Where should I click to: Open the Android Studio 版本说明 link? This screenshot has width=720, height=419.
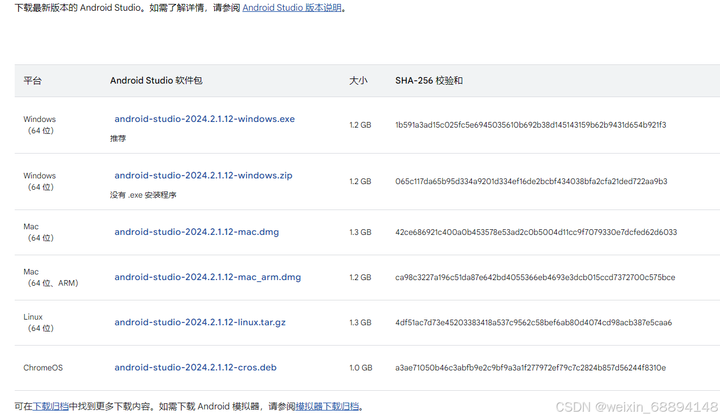pyautogui.click(x=292, y=8)
